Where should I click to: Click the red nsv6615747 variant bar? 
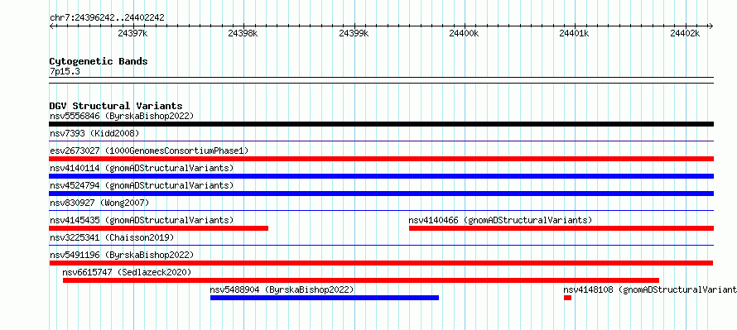[361, 280]
